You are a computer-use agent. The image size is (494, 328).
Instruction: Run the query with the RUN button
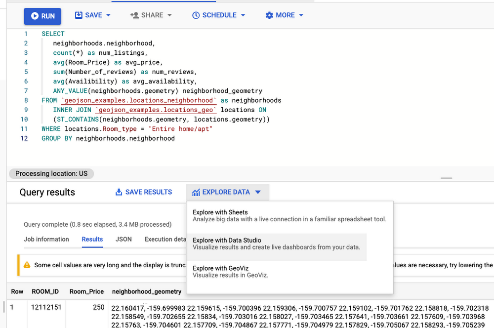click(42, 16)
